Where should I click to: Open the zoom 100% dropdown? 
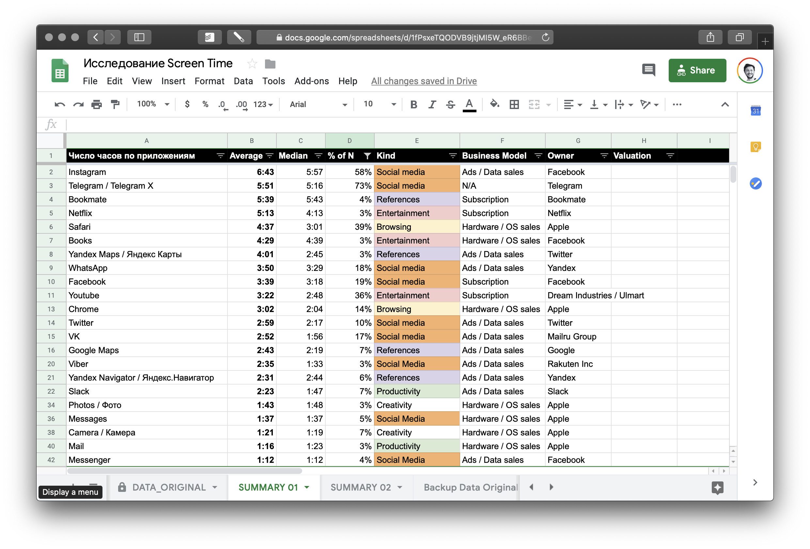tap(153, 104)
